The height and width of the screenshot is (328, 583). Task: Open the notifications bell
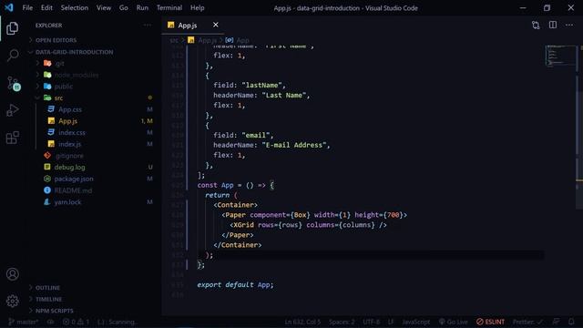[x=571, y=322]
